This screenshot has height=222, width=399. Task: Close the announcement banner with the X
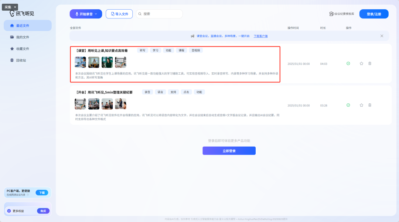382,36
